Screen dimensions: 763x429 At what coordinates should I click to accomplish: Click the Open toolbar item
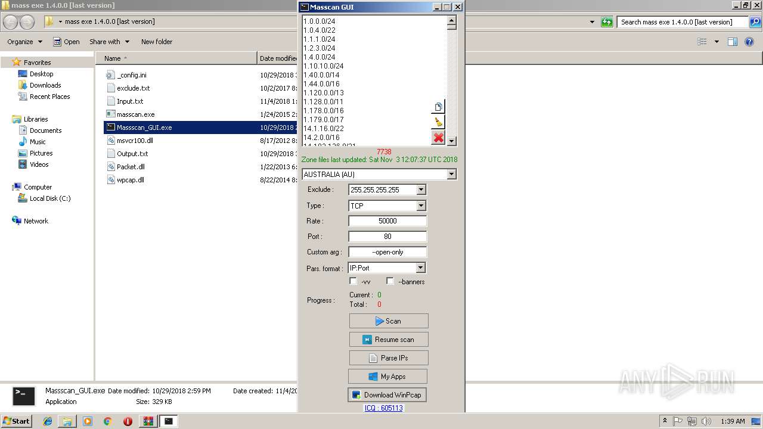(x=66, y=42)
